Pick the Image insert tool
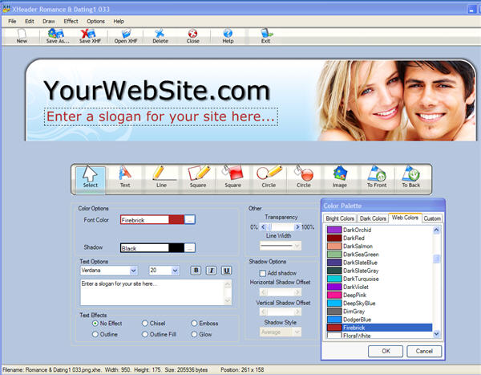Viewport: 481px width, 375px height. click(x=340, y=176)
